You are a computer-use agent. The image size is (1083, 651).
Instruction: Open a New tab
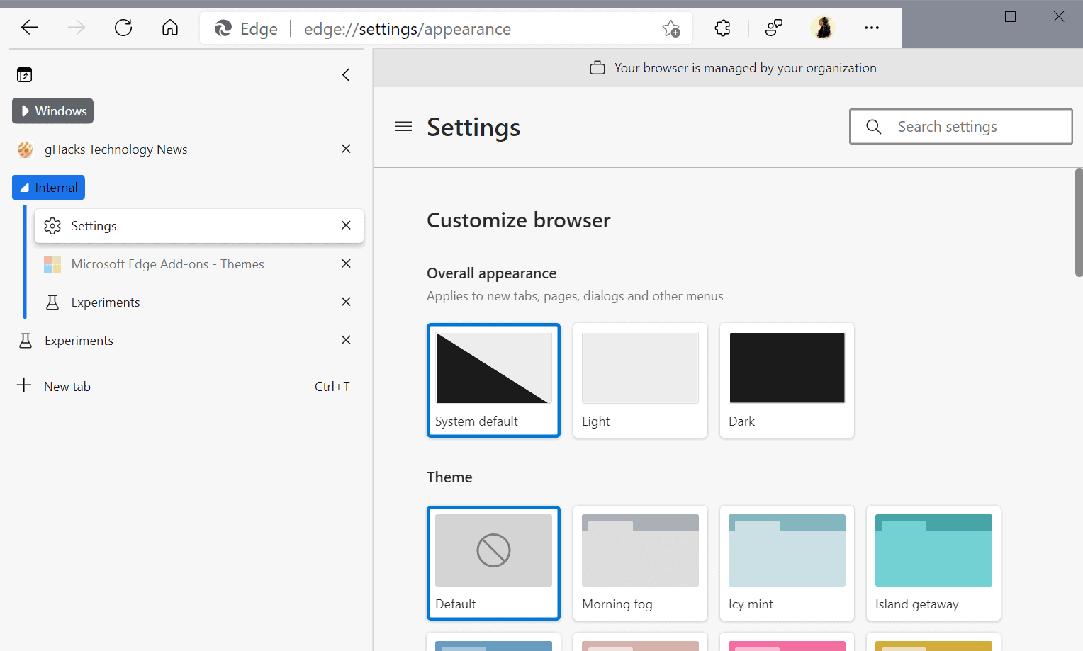pyautogui.click(x=186, y=386)
